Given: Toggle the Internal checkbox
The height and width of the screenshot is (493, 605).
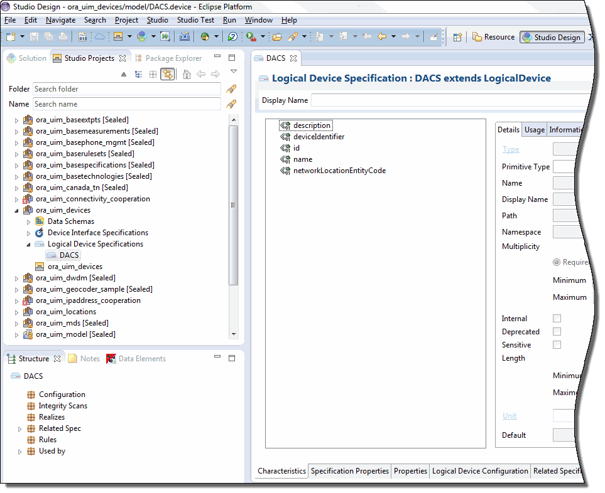Looking at the screenshot, I should (557, 318).
